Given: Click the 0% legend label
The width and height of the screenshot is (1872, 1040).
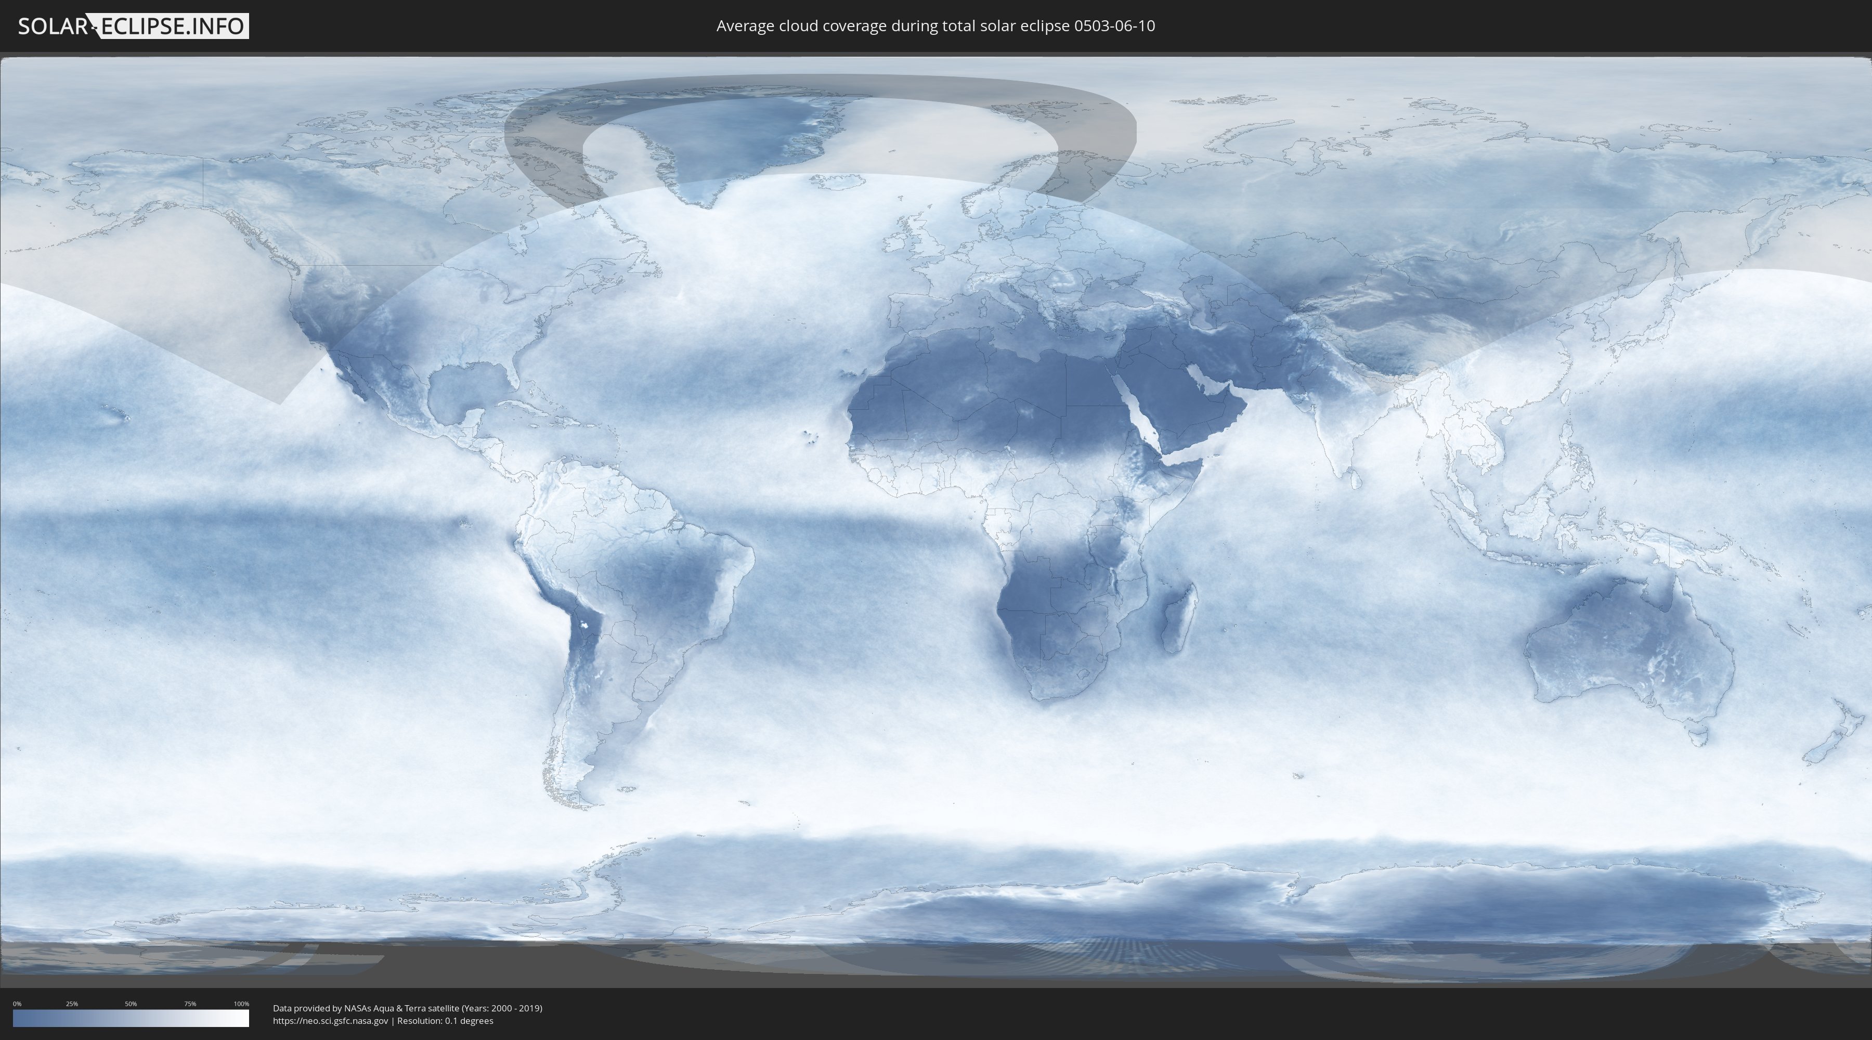Looking at the screenshot, I should pos(18,1004).
